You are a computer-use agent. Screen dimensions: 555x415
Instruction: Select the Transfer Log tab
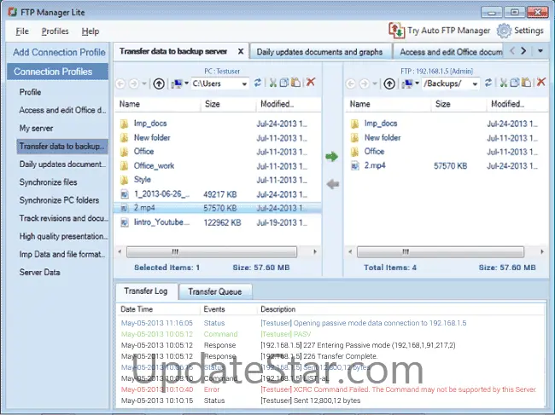pos(146,291)
